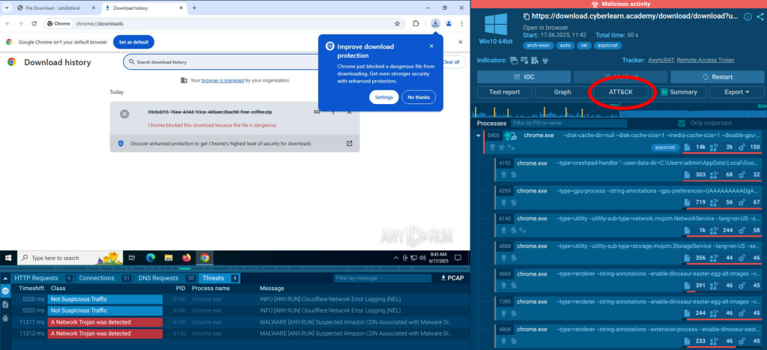Viewport: 767px width, 350px height.
Task: Click the second Indicators icon
Action: [x=524, y=60]
